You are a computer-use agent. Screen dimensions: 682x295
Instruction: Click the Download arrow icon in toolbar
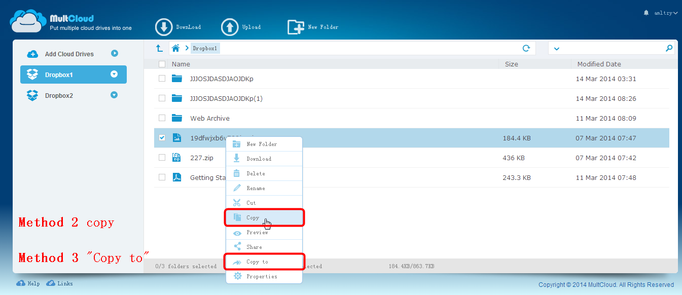coord(164,27)
